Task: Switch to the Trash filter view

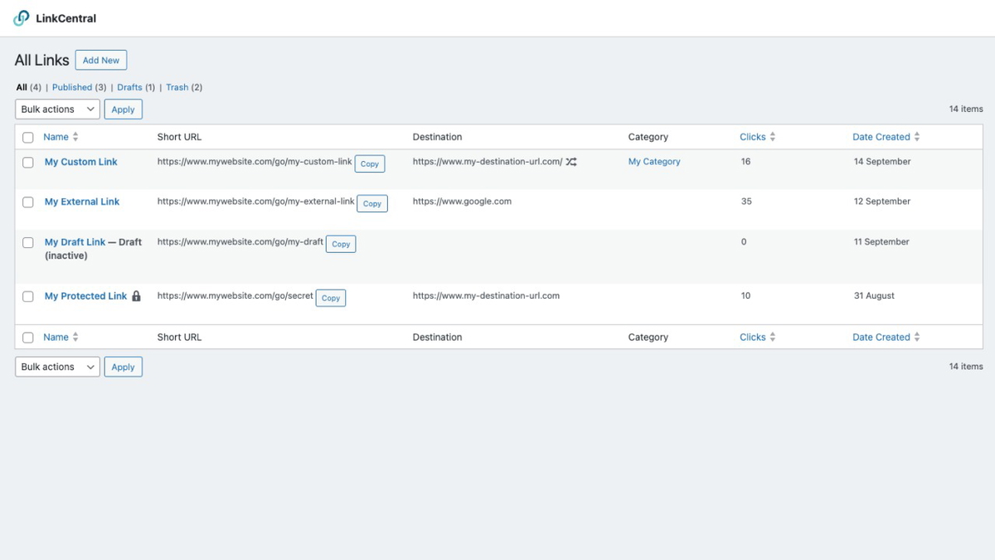Action: click(x=177, y=87)
